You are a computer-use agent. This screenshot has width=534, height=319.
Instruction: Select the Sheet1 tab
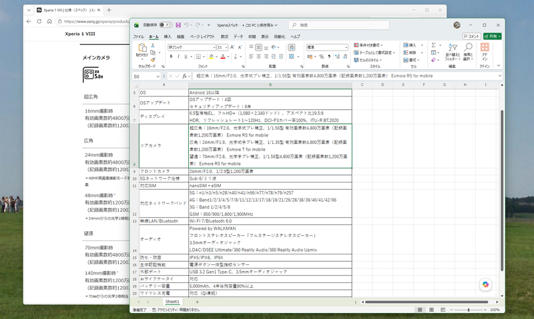(172, 302)
